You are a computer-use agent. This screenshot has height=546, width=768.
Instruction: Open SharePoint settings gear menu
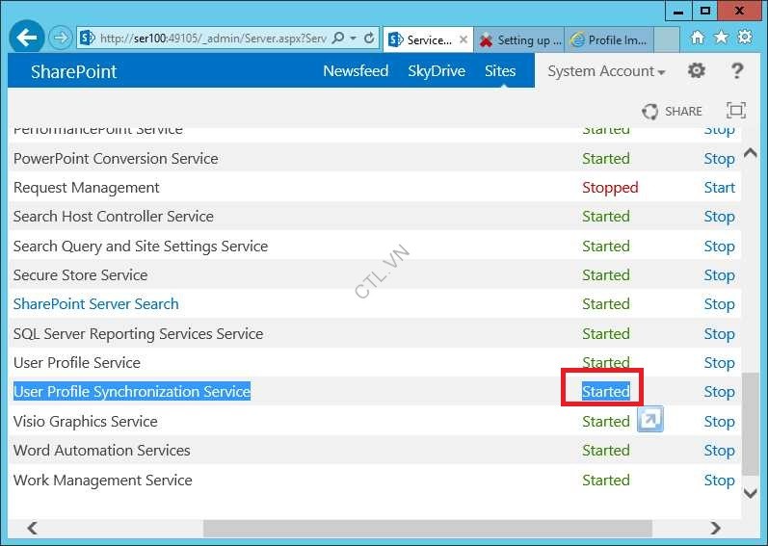tap(696, 71)
